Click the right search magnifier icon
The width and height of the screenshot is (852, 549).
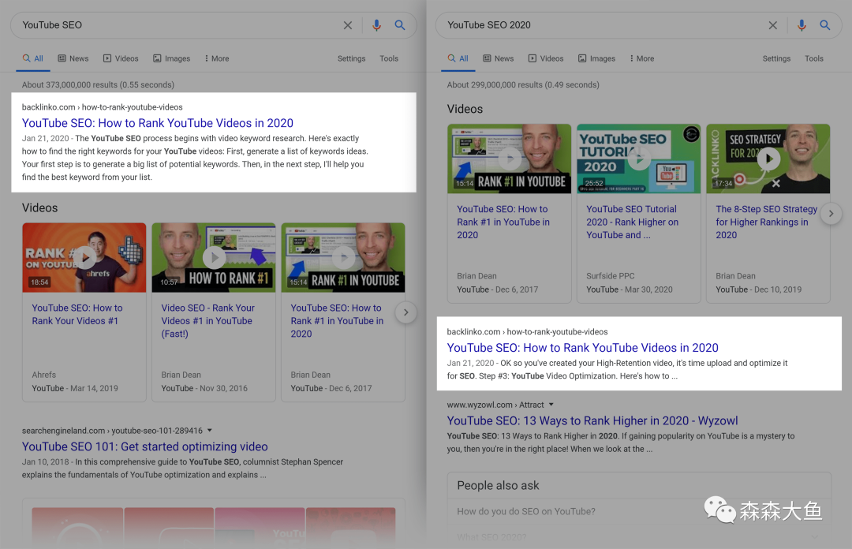click(825, 25)
